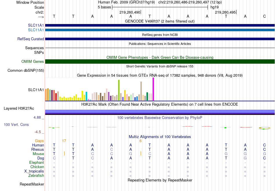Screen dimensions: 275x191
Task: Click the gap count 17
Action: pyautogui.click(x=64, y=141)
